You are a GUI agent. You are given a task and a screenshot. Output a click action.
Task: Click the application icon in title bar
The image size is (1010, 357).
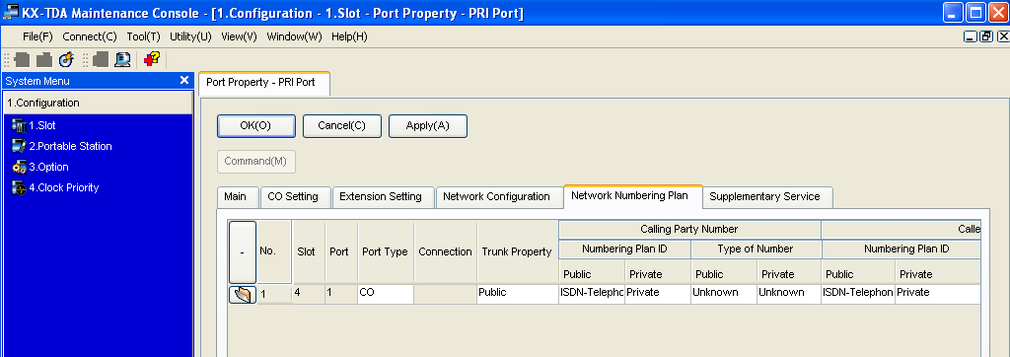10,13
